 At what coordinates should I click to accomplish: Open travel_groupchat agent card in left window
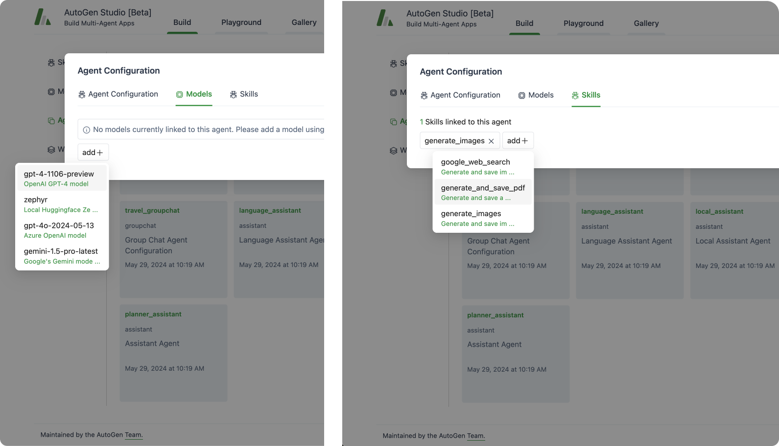(173, 249)
